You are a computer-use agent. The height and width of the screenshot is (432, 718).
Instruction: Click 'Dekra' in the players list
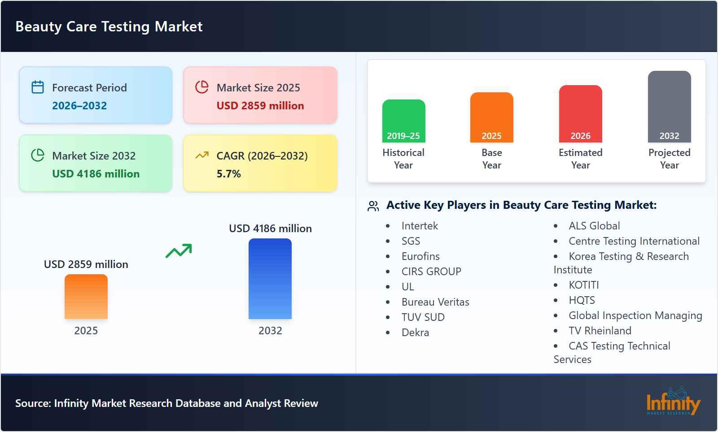click(415, 333)
